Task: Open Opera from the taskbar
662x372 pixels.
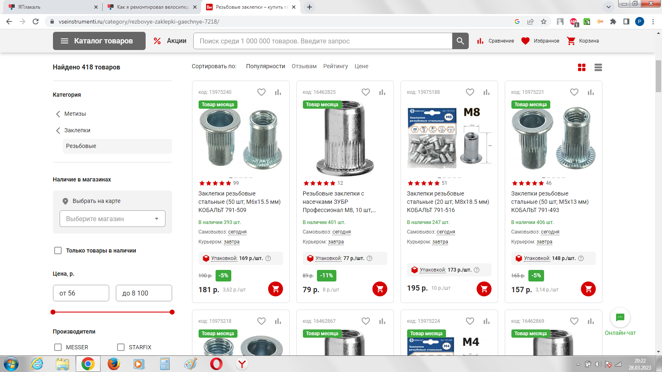Action: point(216,364)
